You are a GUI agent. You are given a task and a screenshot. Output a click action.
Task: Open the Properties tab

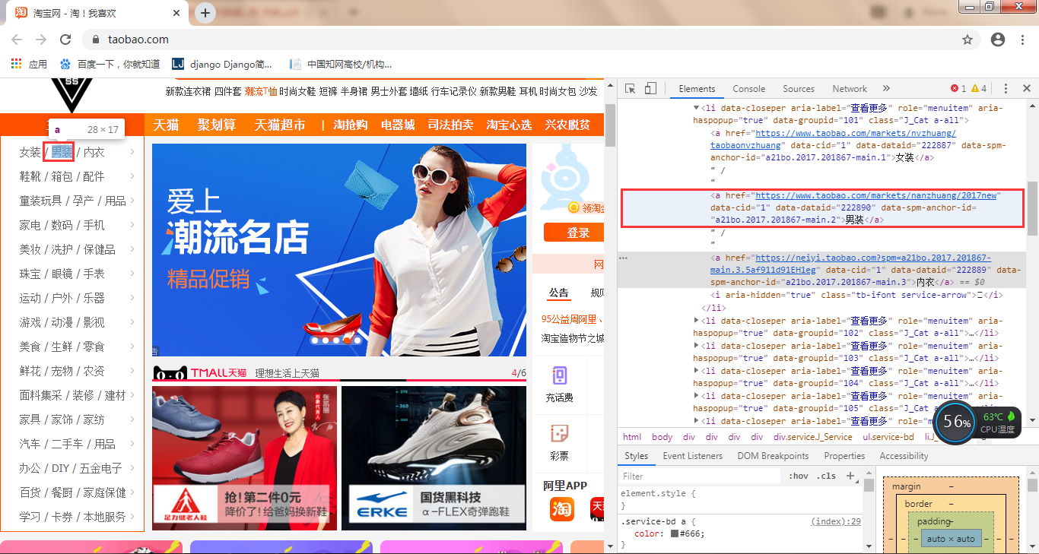pyautogui.click(x=844, y=456)
